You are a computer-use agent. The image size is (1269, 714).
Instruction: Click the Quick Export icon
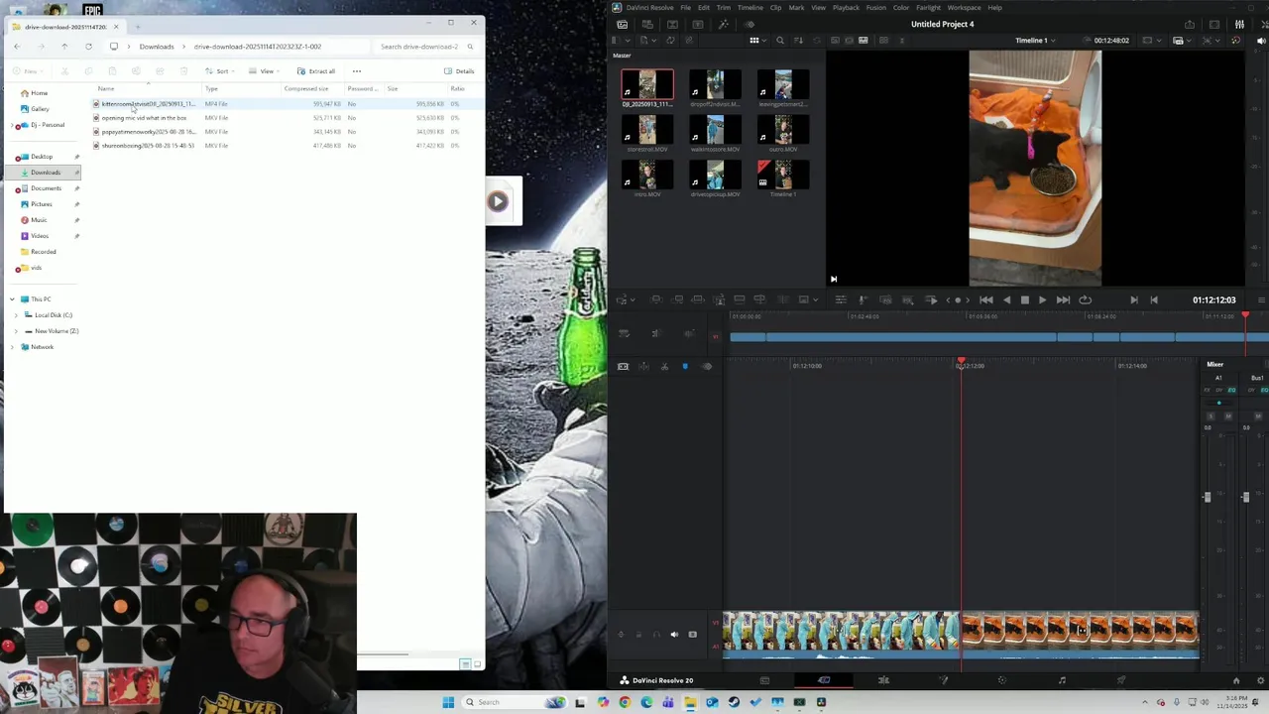coord(1190,24)
